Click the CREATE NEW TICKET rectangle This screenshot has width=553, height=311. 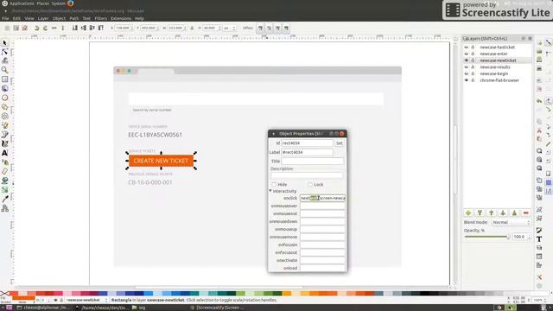click(x=162, y=161)
